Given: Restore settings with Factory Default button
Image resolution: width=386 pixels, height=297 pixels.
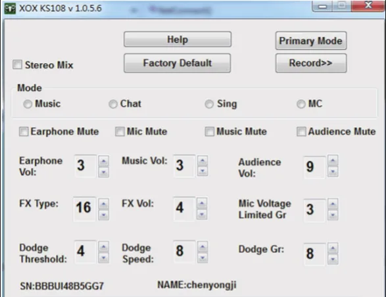Looking at the screenshot, I should (178, 63).
